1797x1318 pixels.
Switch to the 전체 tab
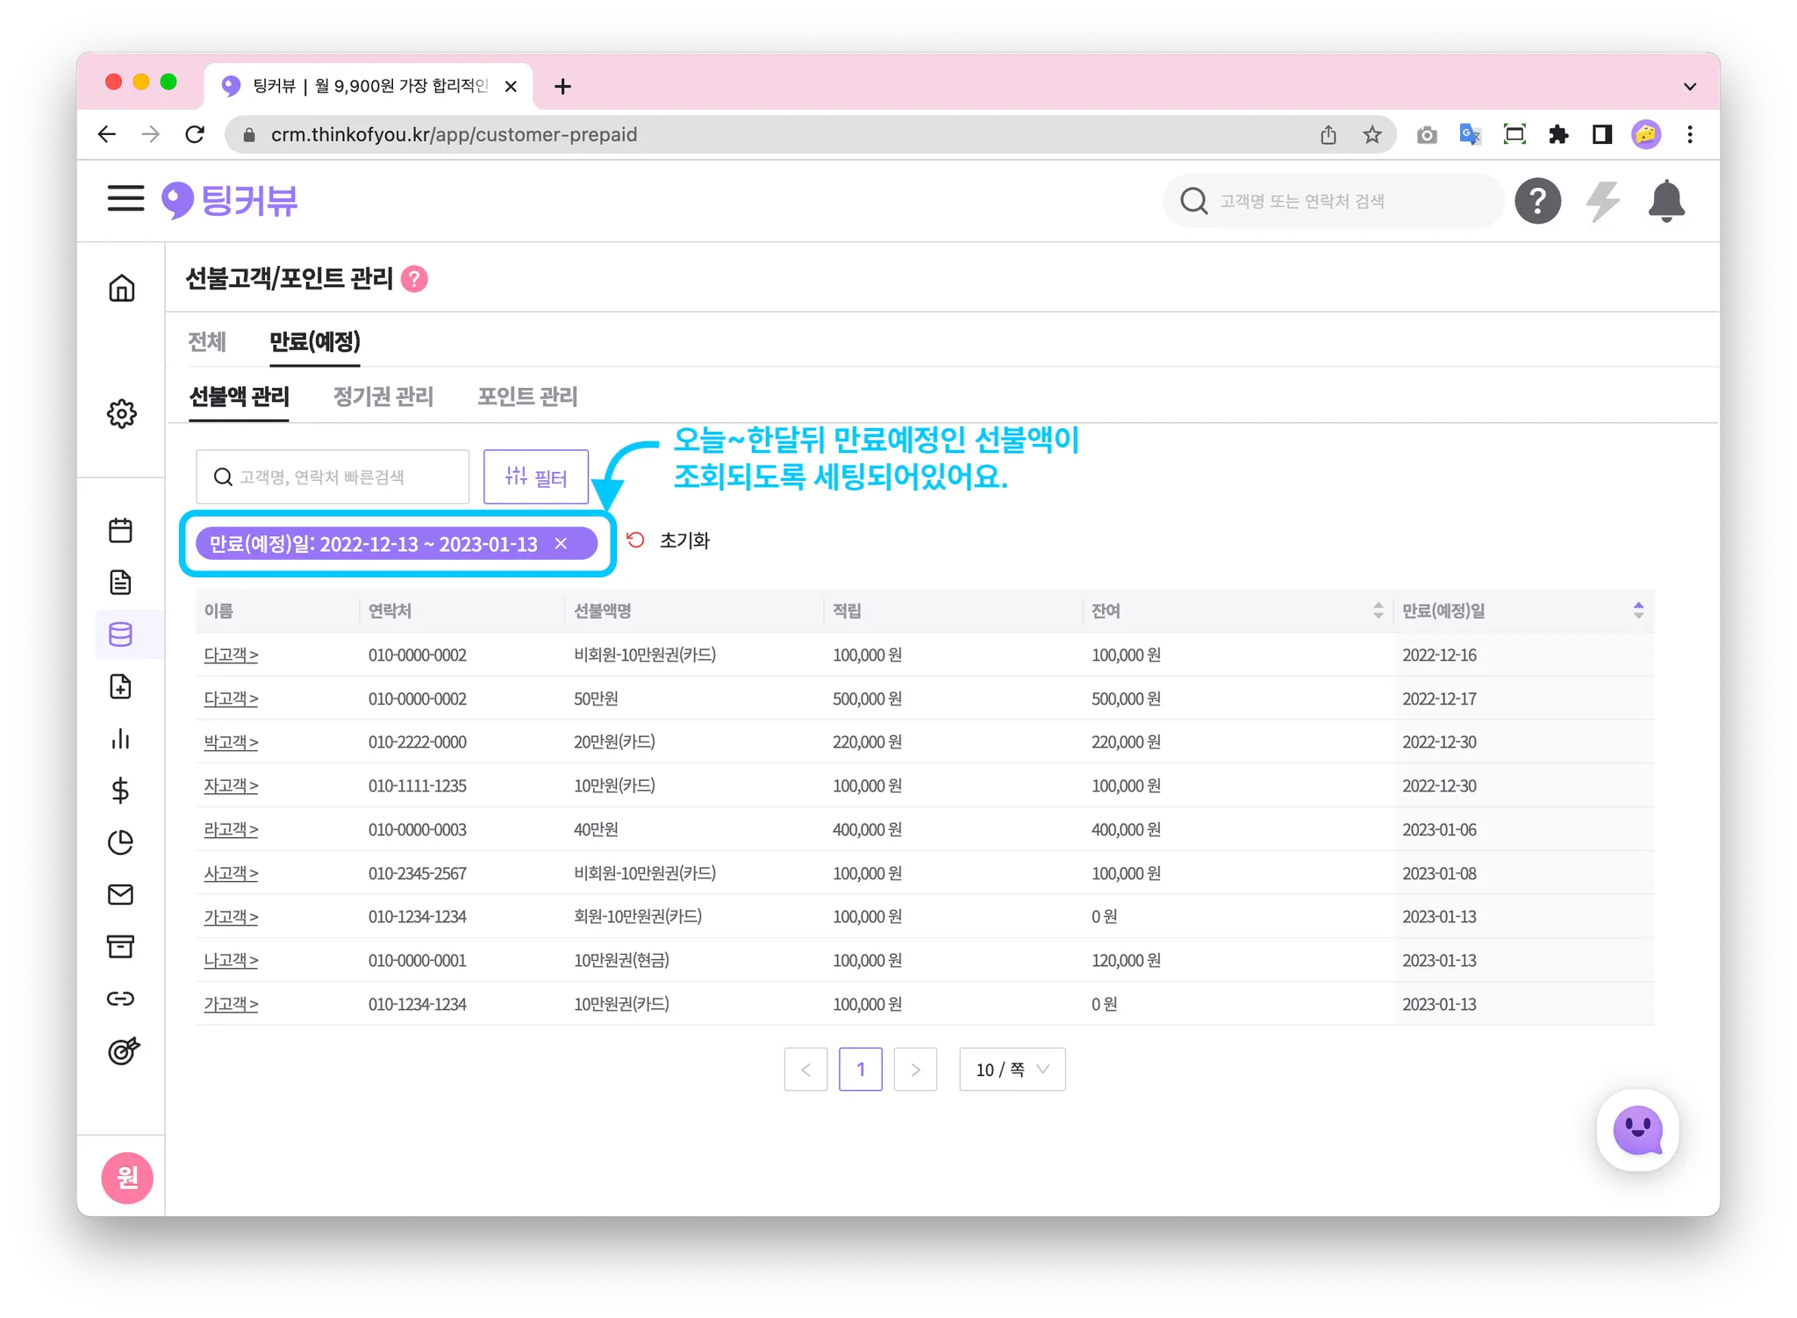207,341
